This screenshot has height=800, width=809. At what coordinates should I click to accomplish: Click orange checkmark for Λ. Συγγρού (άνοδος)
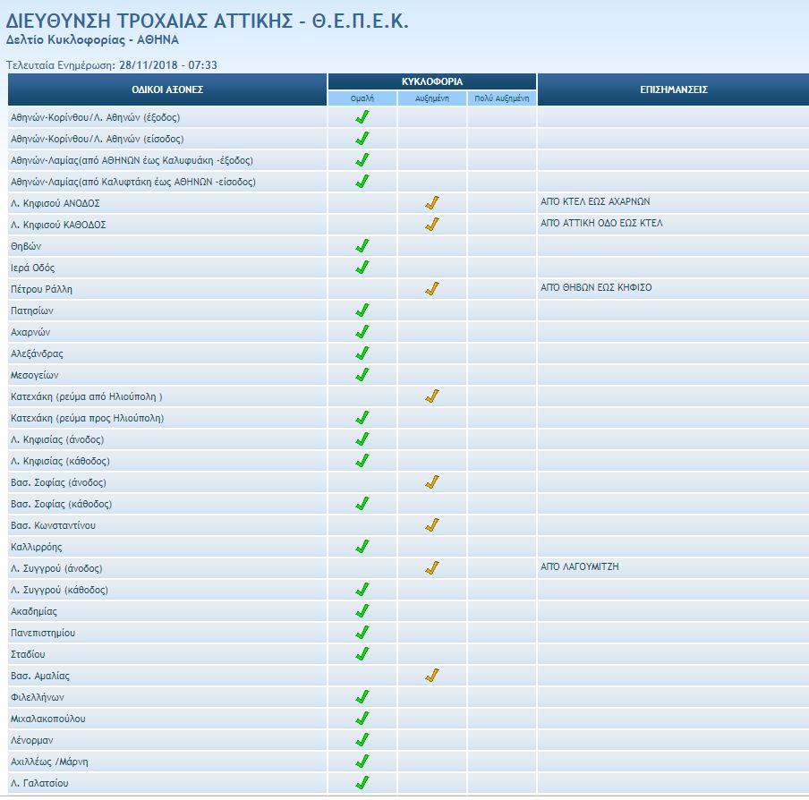coord(432,568)
